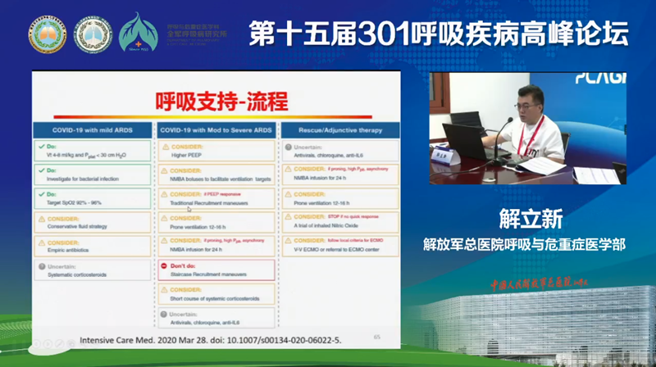656x367 pixels.
Task: Click the previous slide arrow control
Action: click(37, 343)
